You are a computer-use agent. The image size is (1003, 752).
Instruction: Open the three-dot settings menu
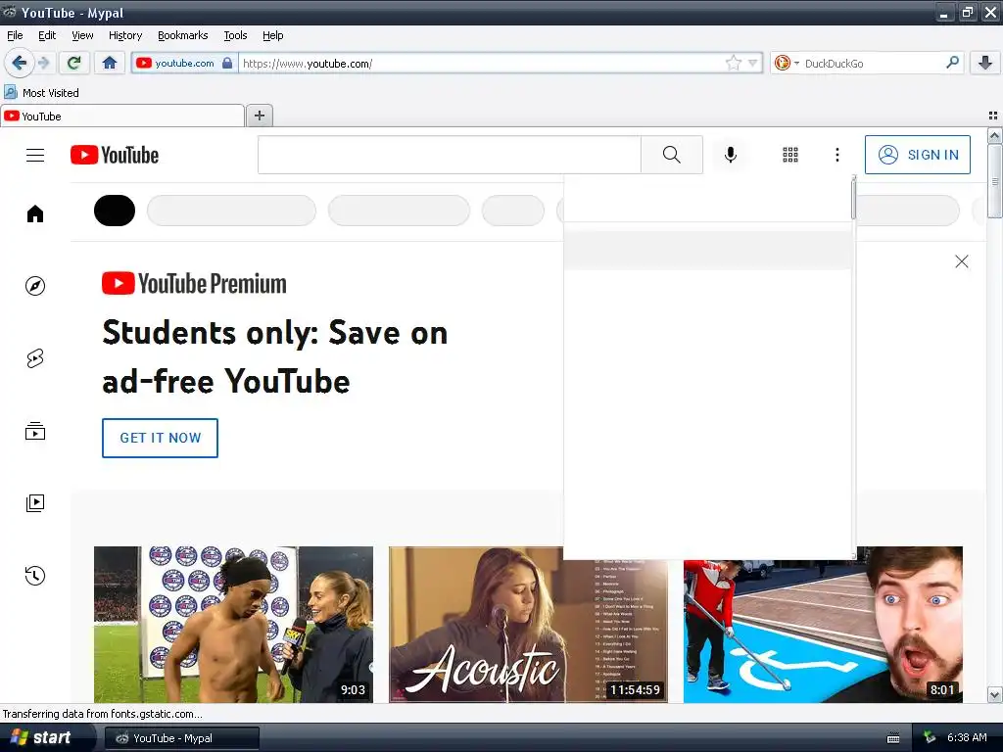coord(837,155)
